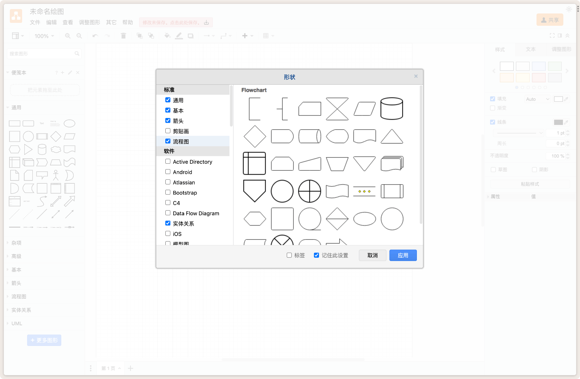The image size is (580, 379).
Task: Enable the Bootstrap library checkbox
Action: point(168,192)
